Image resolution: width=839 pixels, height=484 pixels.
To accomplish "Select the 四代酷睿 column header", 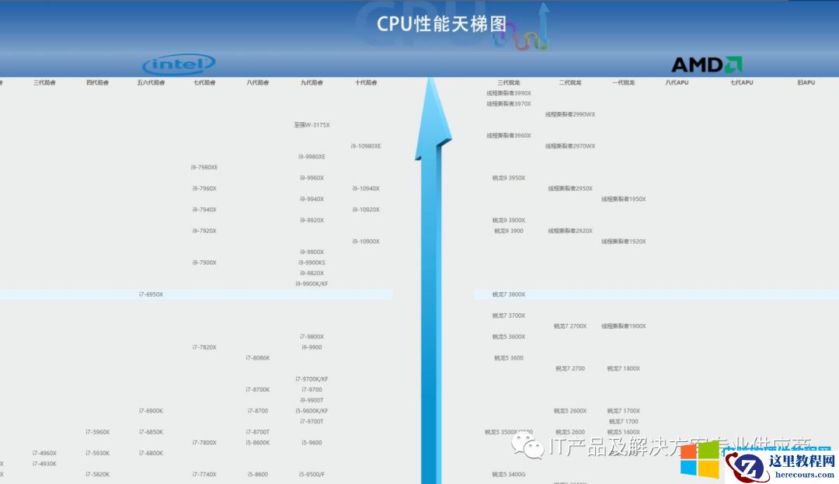I will (x=97, y=82).
